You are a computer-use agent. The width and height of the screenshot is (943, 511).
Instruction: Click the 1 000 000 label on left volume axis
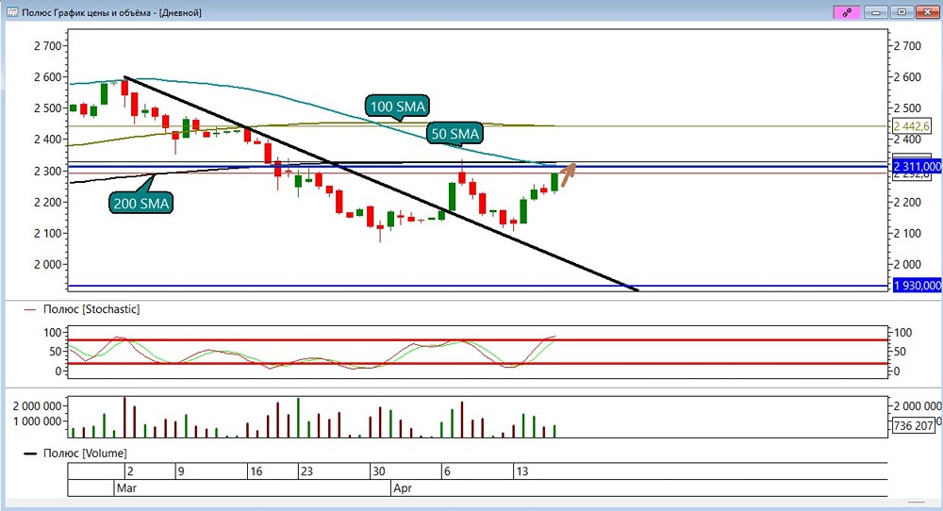pos(38,421)
